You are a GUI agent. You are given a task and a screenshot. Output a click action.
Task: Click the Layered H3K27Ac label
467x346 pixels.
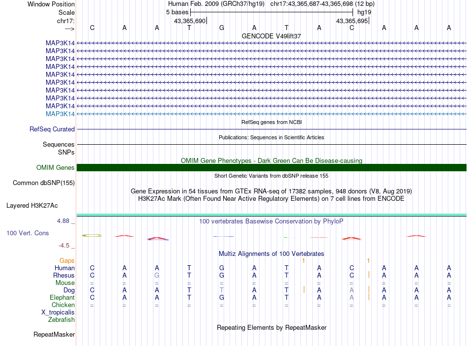point(32,206)
